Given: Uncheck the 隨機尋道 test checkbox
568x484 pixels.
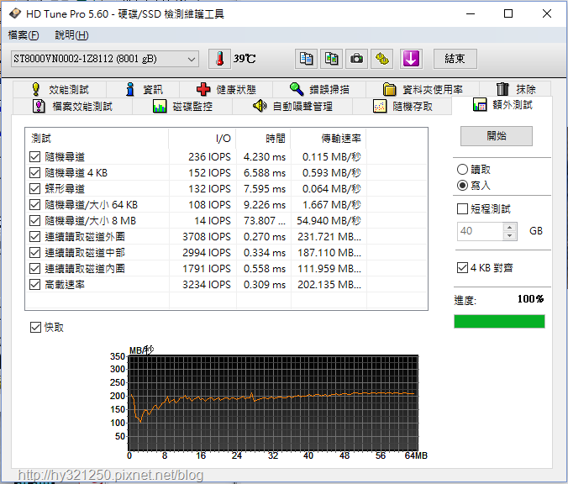Looking at the screenshot, I should pos(34,157).
